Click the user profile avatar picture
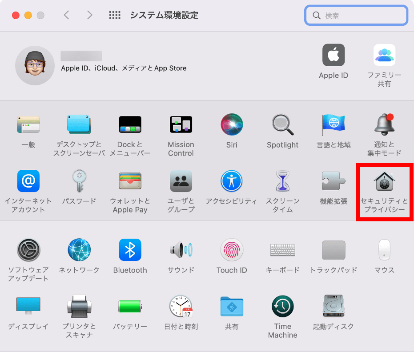414x352 pixels. tap(35, 65)
